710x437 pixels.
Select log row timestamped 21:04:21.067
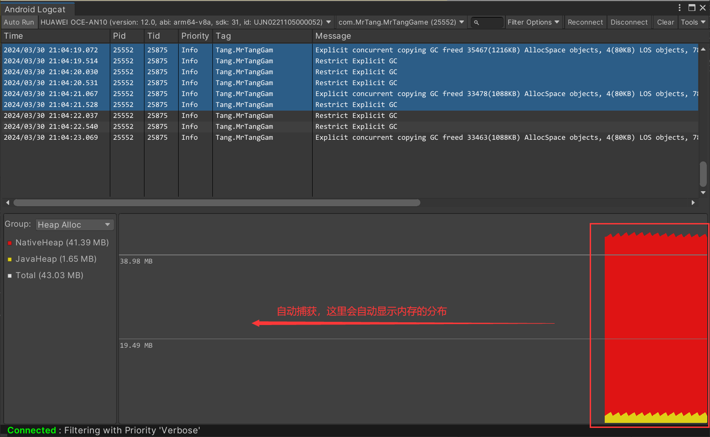350,94
